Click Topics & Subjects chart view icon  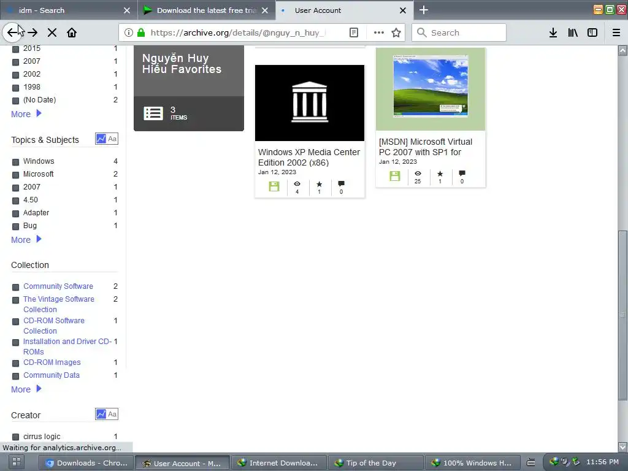[101, 139]
